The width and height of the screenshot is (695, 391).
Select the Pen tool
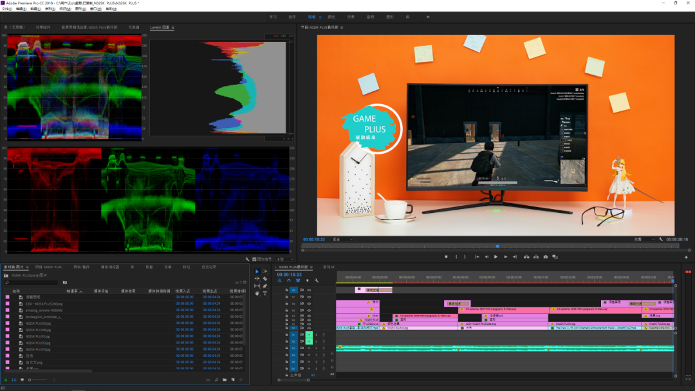[265, 286]
